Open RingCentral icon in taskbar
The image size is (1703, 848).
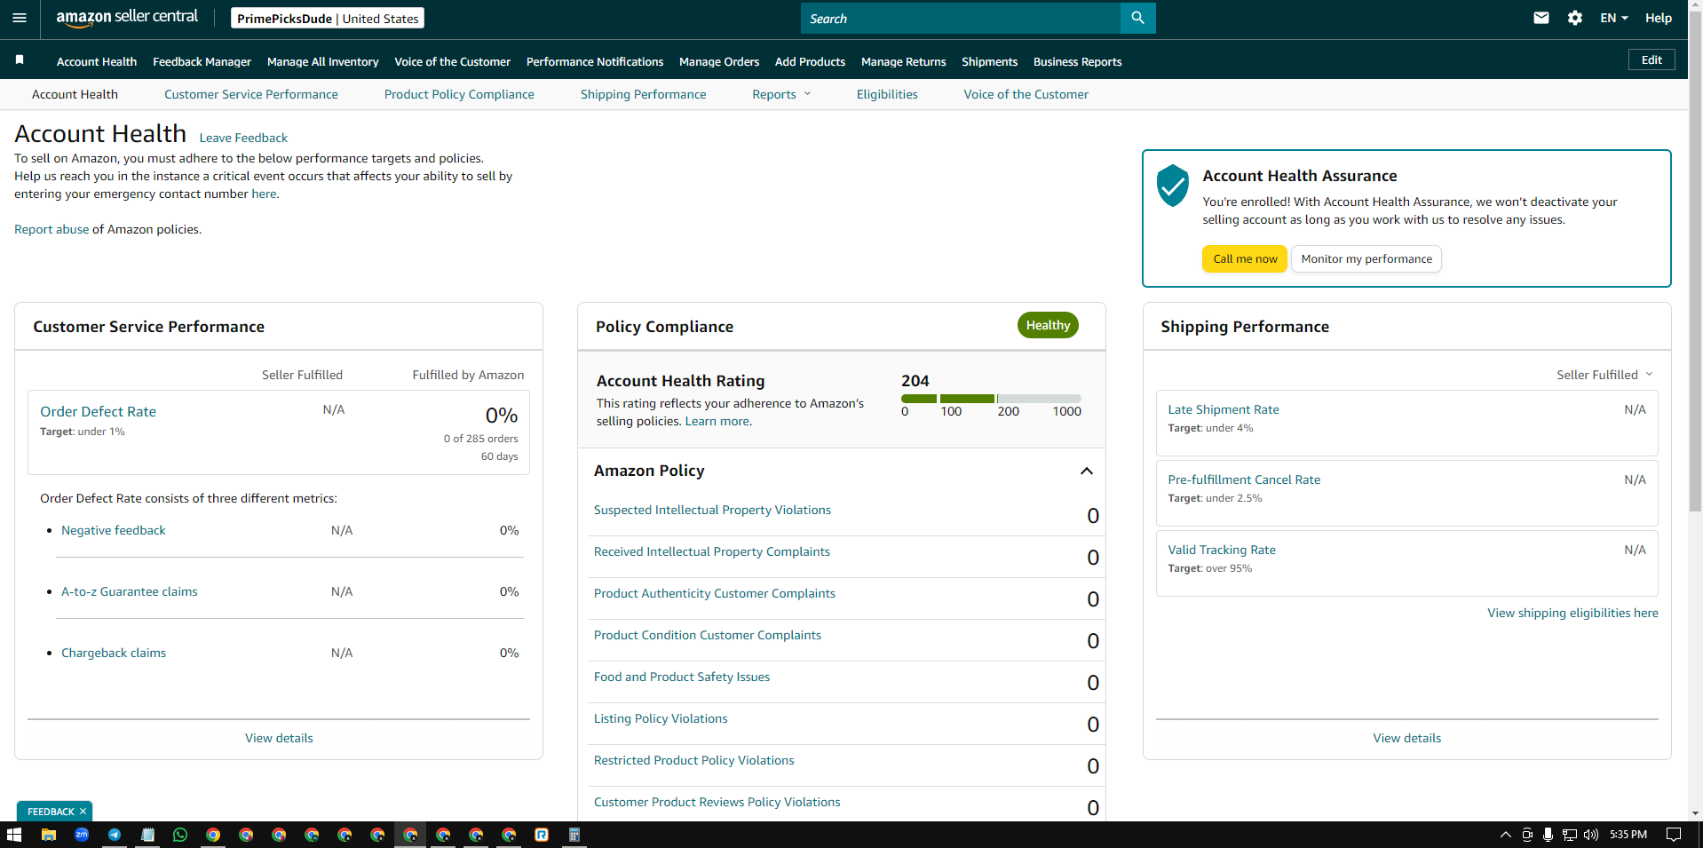pos(542,835)
